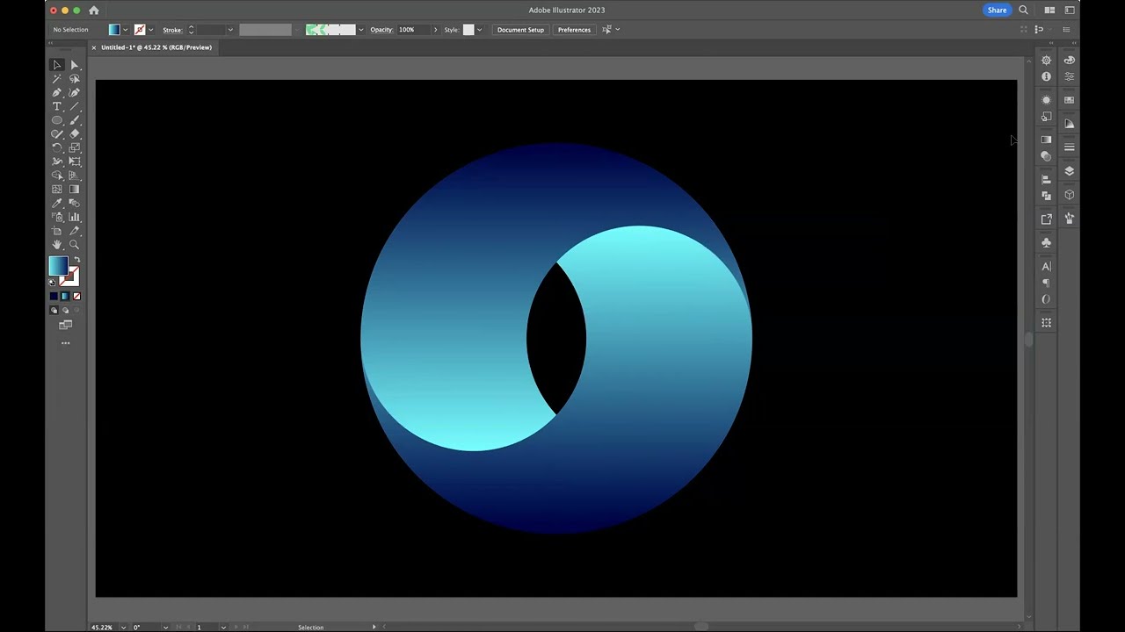This screenshot has width=1125, height=632.
Task: Select the Mesh tool
Action: (57, 189)
